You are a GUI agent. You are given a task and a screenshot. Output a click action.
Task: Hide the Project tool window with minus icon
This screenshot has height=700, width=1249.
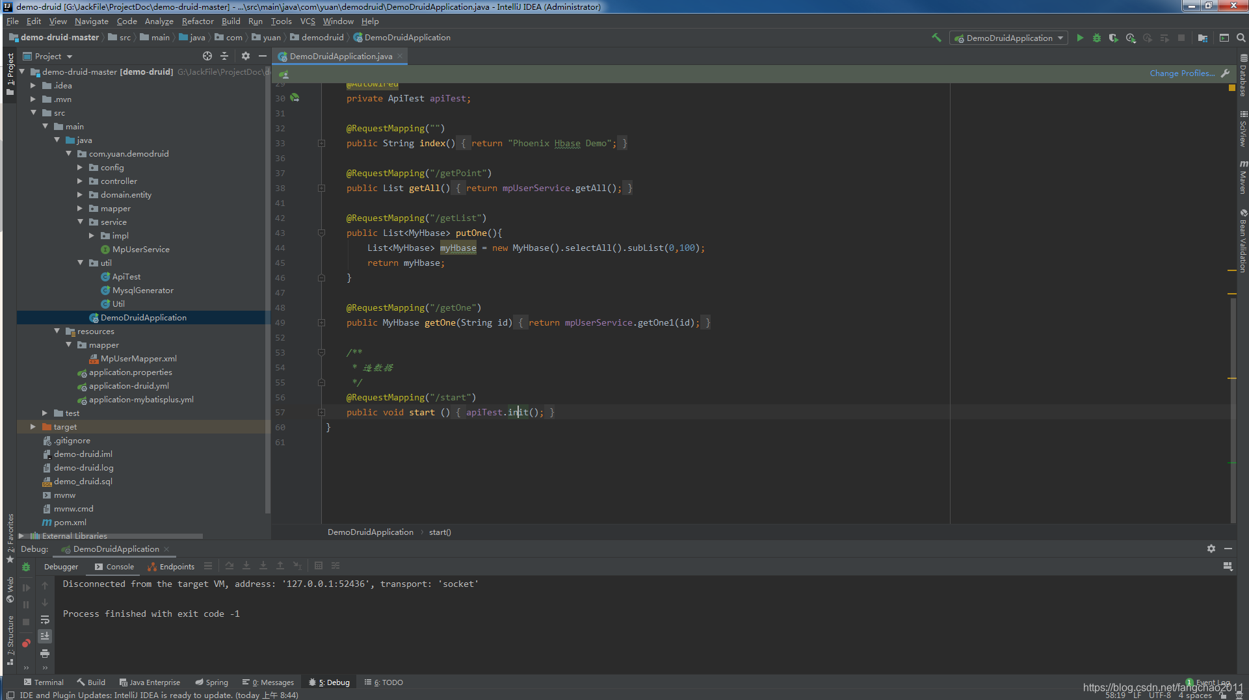263,56
